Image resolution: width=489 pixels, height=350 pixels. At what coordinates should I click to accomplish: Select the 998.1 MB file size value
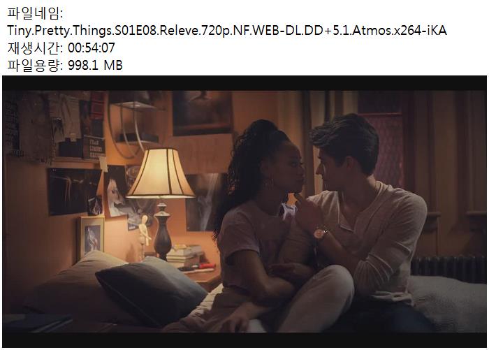tap(95, 65)
